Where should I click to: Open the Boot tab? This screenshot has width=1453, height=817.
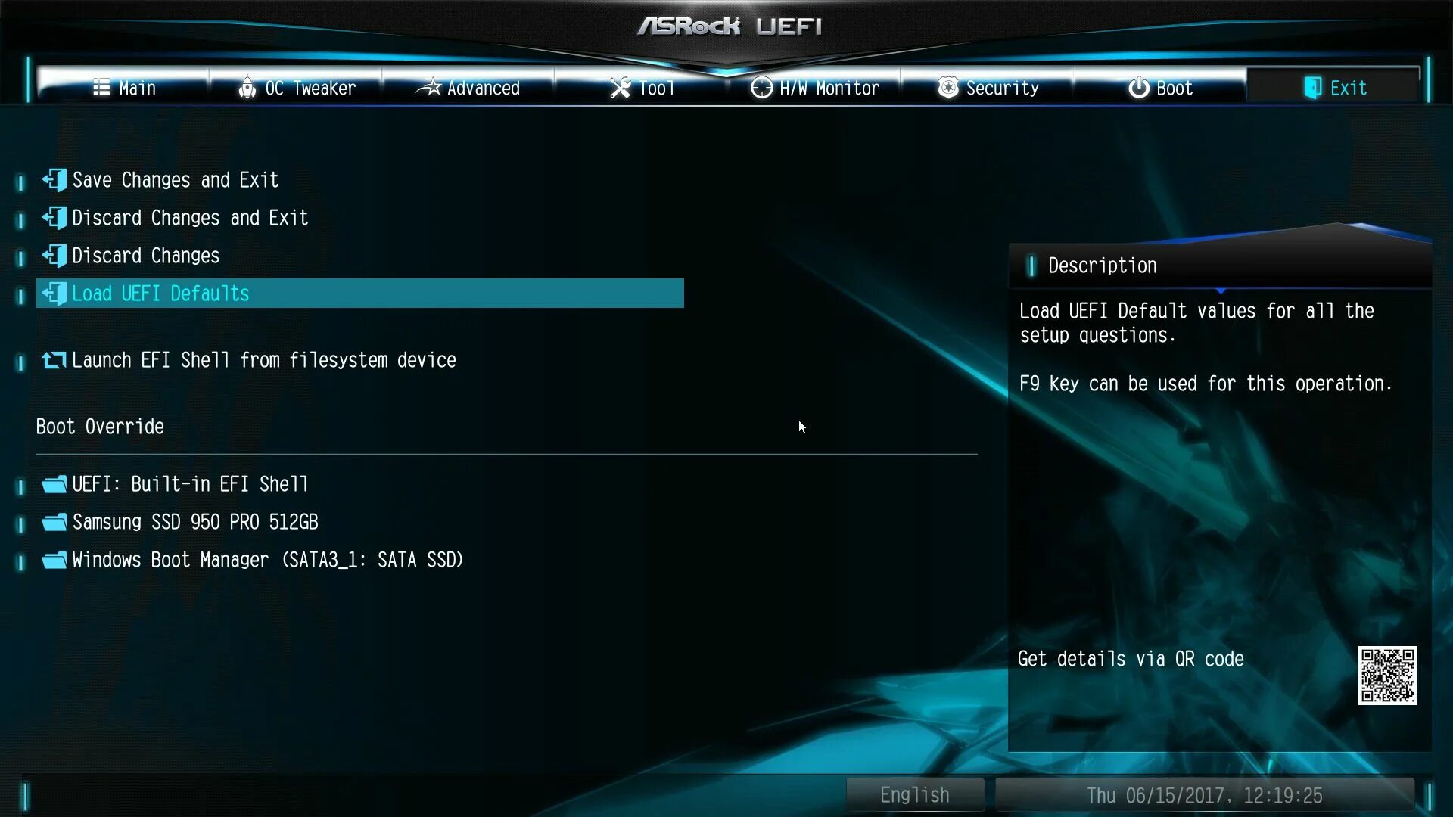1160,88
